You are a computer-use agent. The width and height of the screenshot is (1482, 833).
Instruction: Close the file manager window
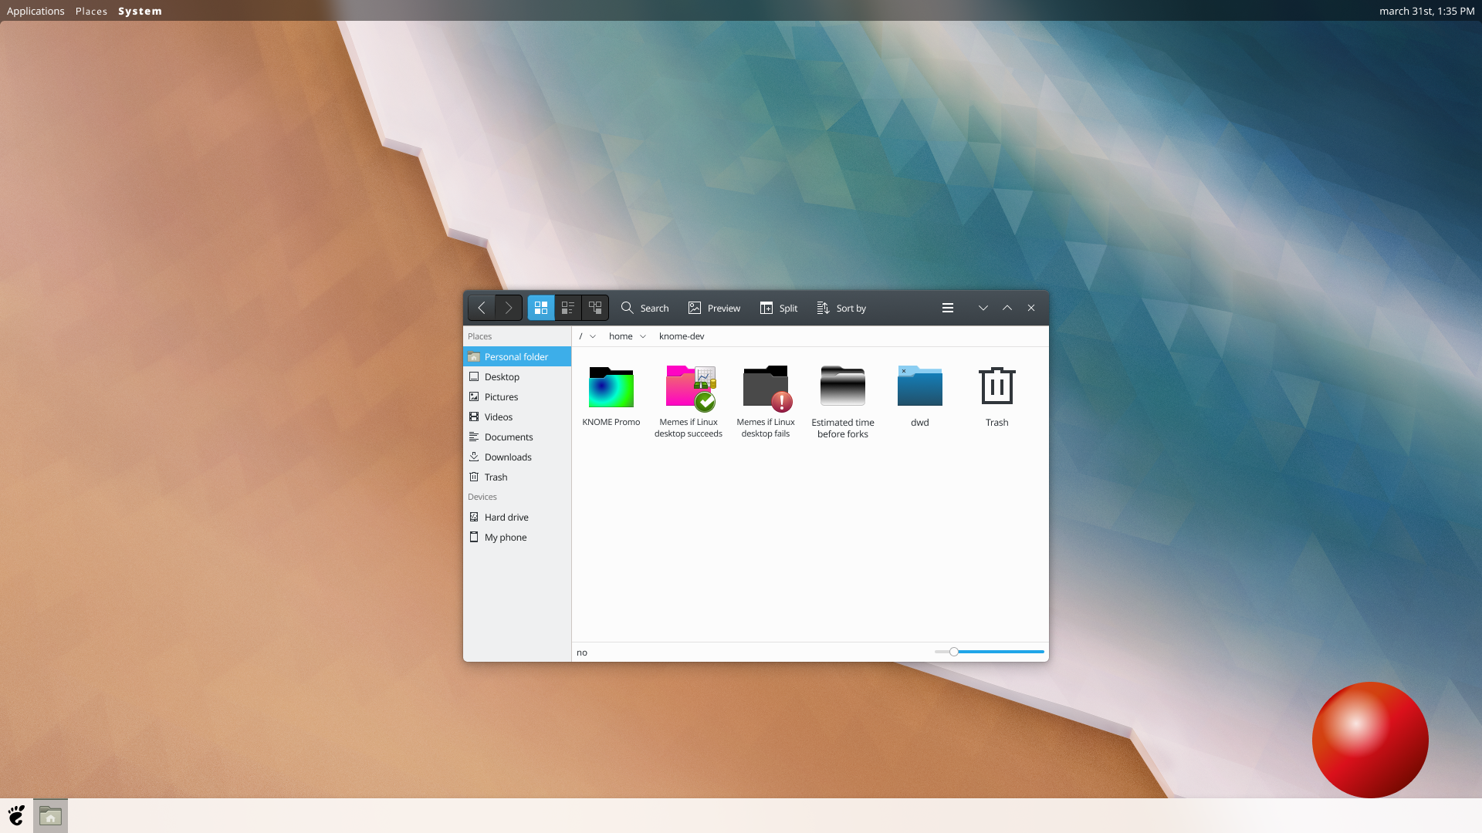tap(1031, 308)
